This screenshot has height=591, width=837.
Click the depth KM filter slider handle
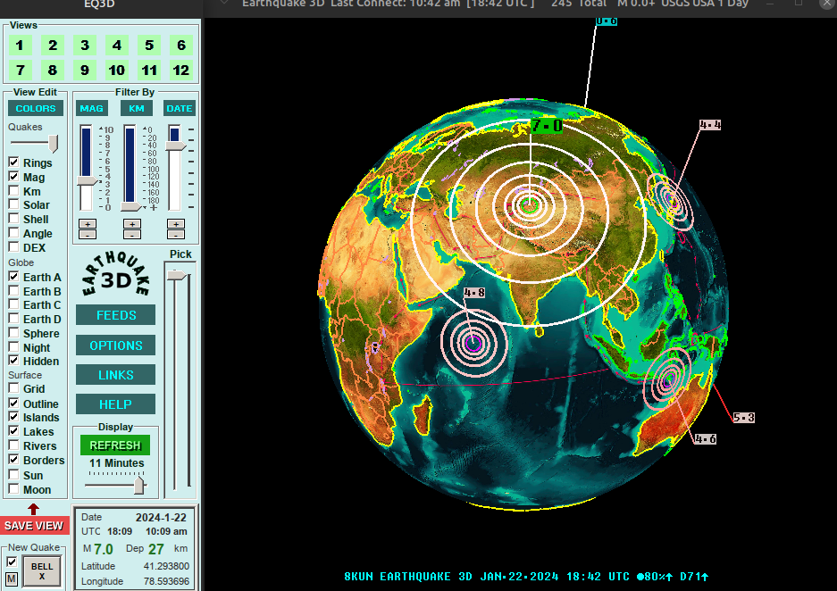131,207
